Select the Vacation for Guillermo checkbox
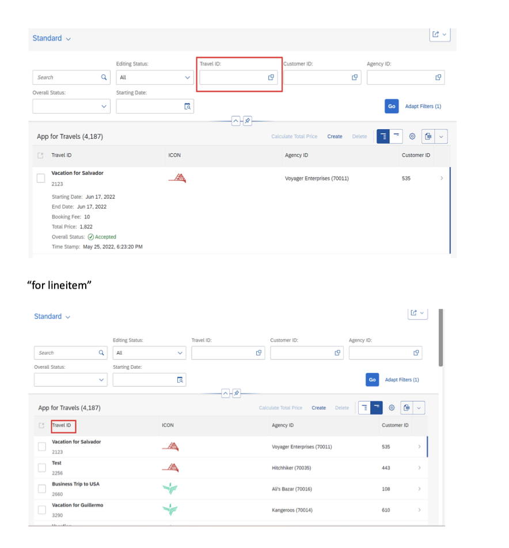Viewport: 509px width, 548px height. click(42, 510)
